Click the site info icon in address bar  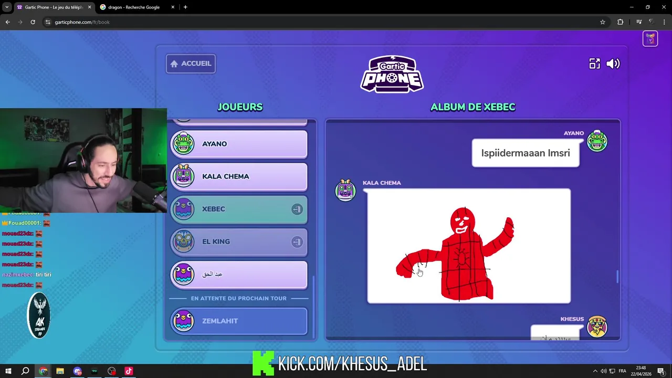[x=48, y=22]
